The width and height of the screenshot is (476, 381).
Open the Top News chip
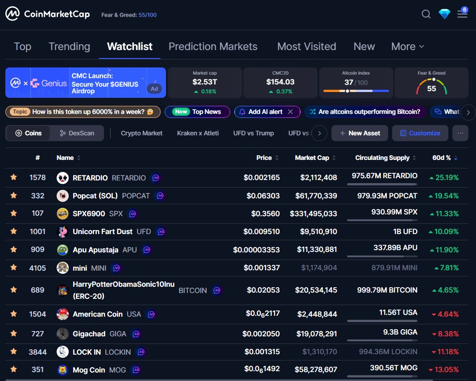[x=197, y=112]
